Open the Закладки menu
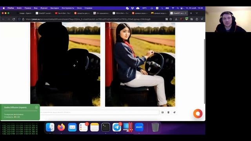251x141 pixels. coord(55,8)
